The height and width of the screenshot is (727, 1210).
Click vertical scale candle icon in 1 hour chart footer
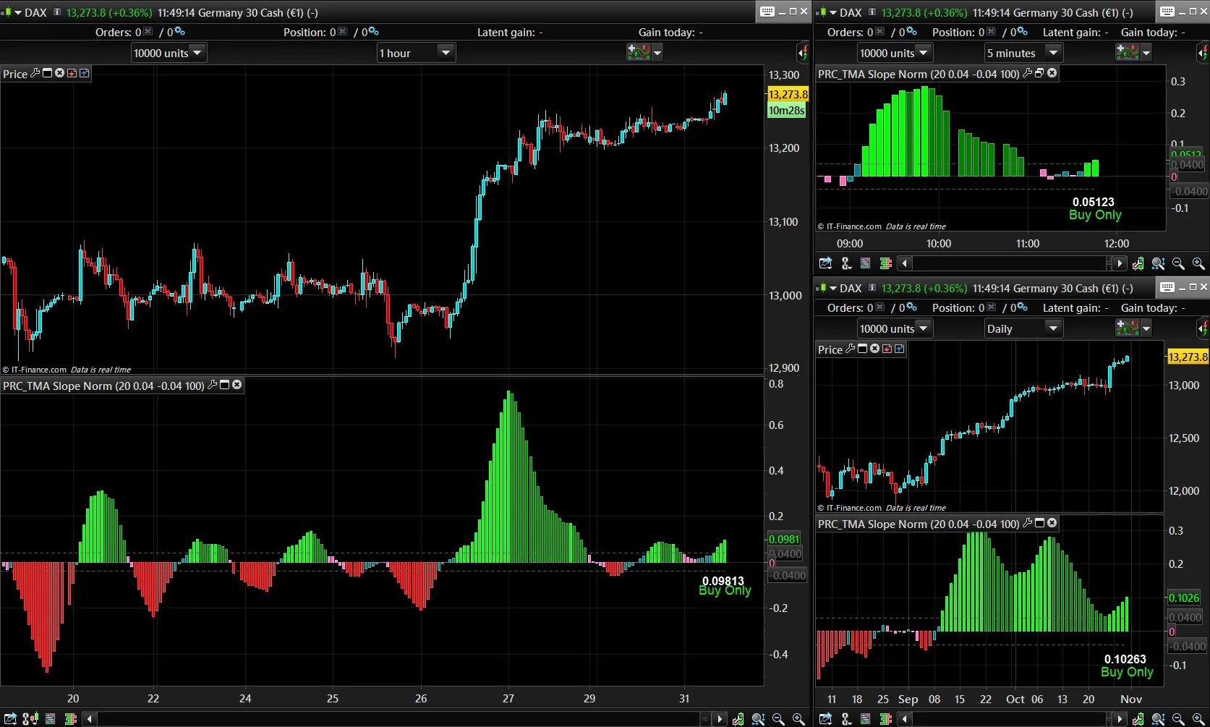point(738,718)
